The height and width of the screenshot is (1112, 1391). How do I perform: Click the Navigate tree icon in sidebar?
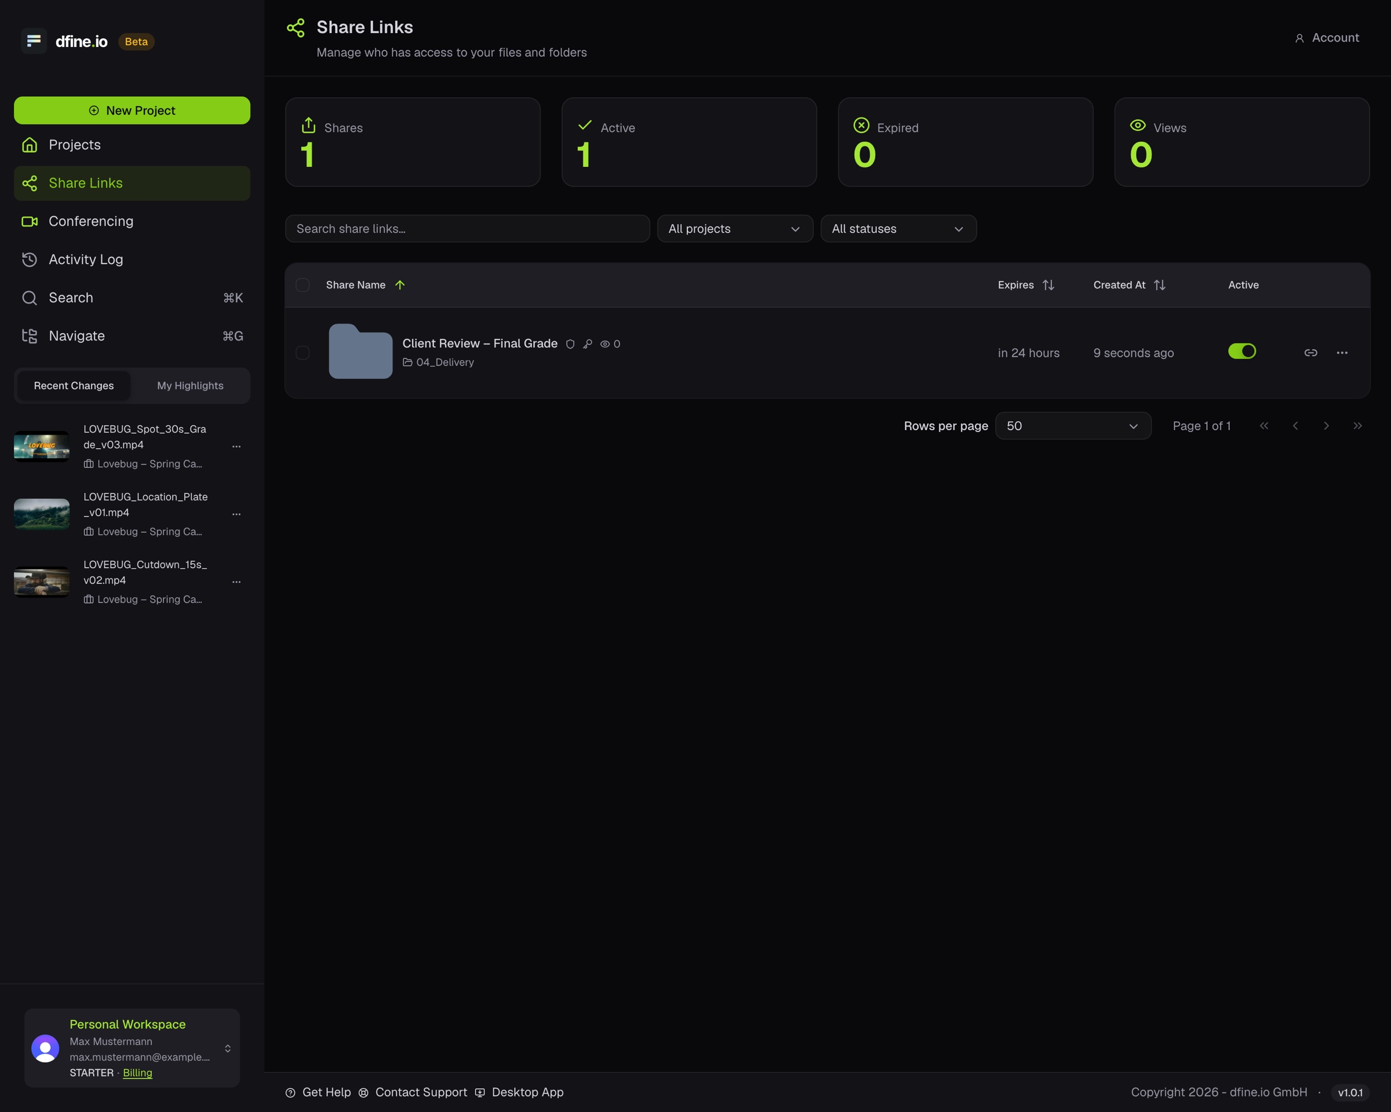(30, 336)
